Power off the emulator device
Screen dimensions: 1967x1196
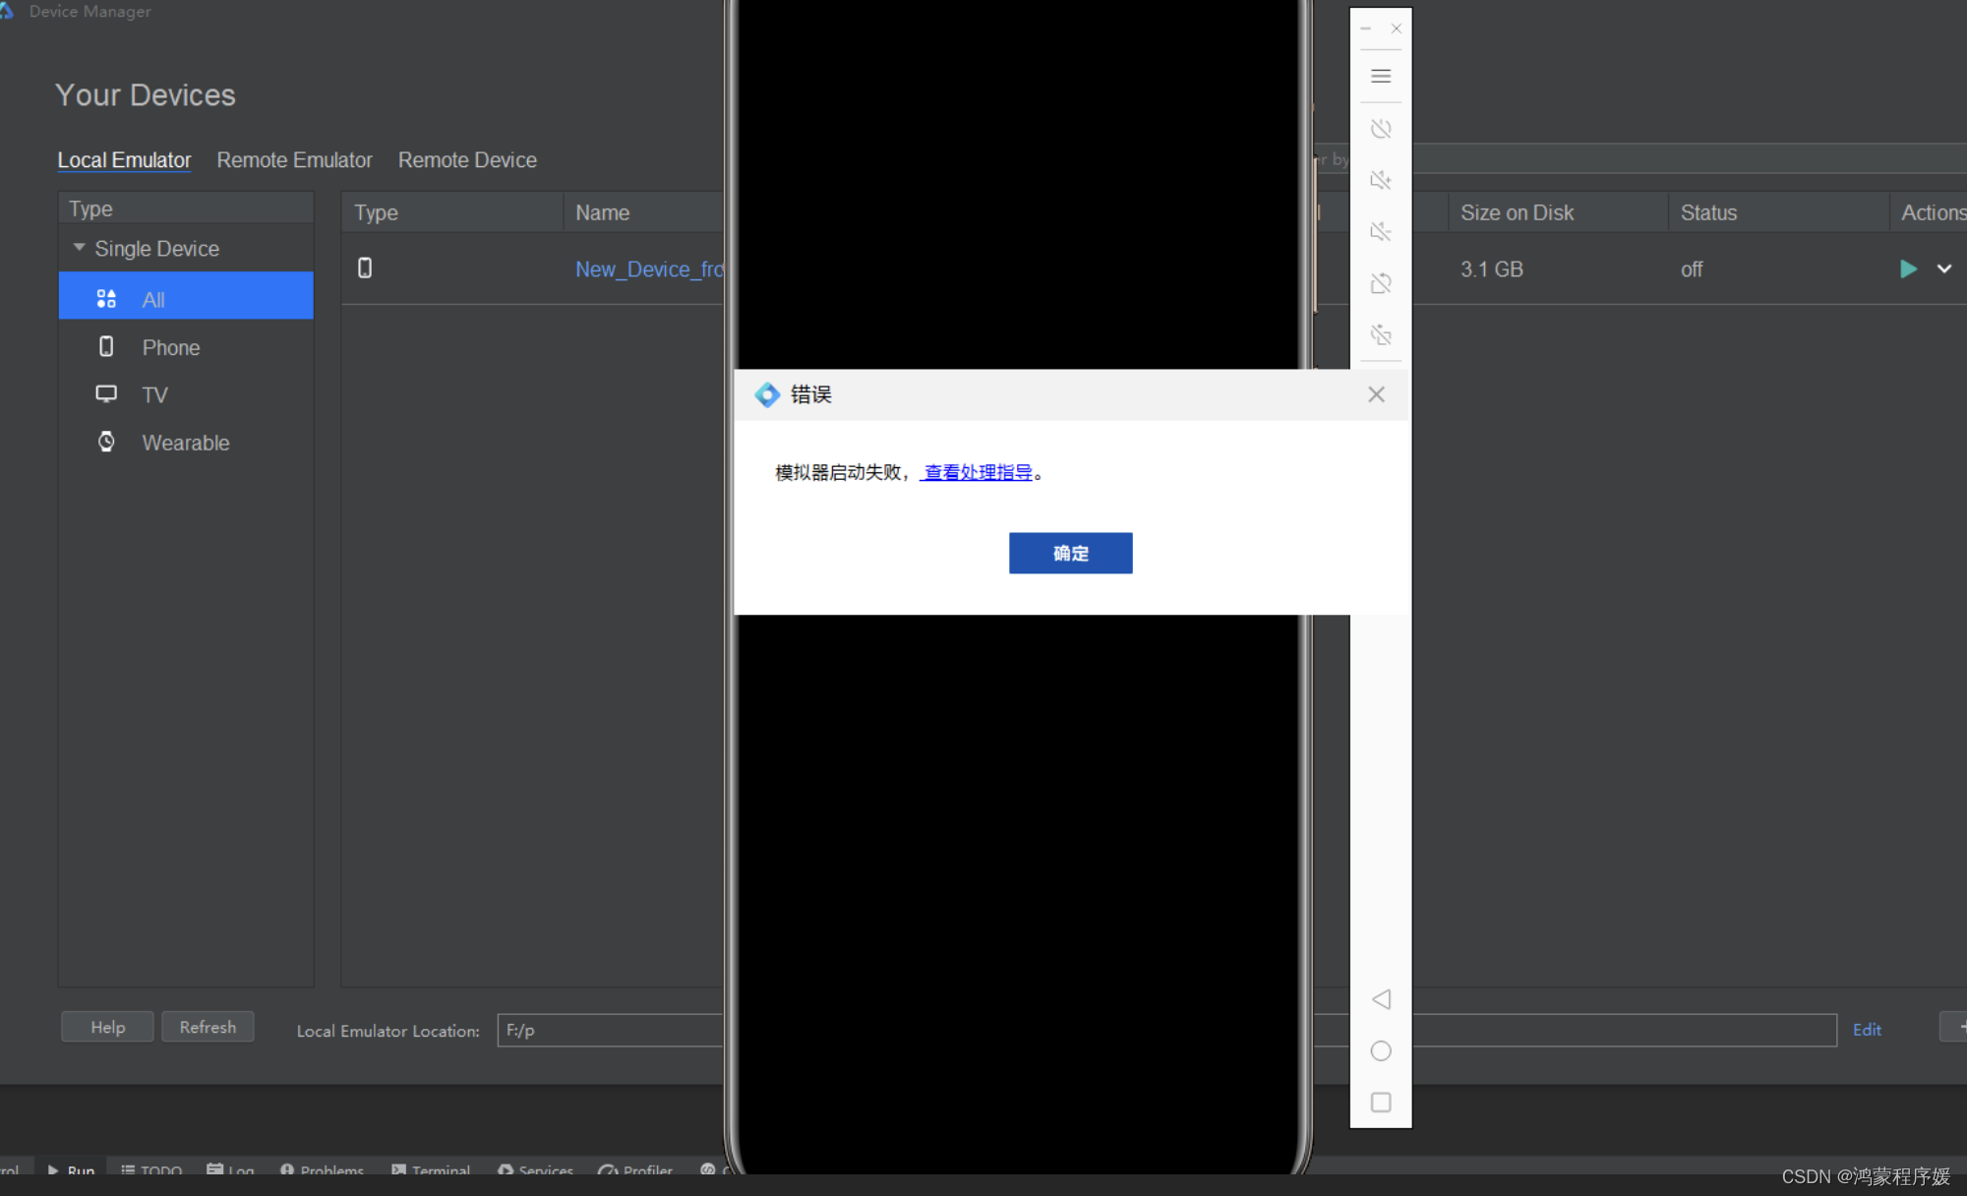tap(1381, 129)
